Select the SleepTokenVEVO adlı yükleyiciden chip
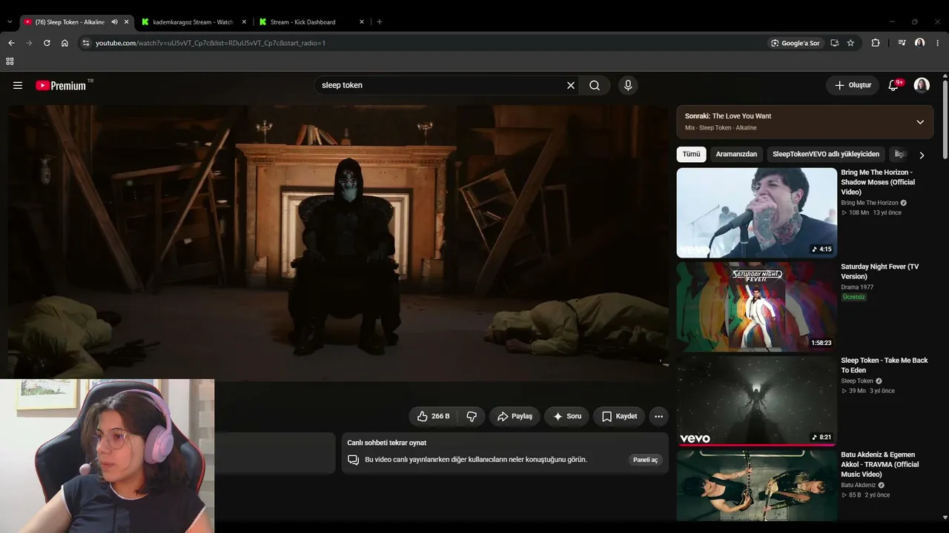 (826, 154)
